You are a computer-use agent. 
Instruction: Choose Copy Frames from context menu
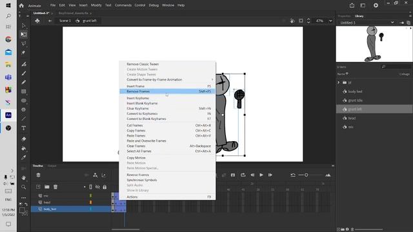pos(167,130)
